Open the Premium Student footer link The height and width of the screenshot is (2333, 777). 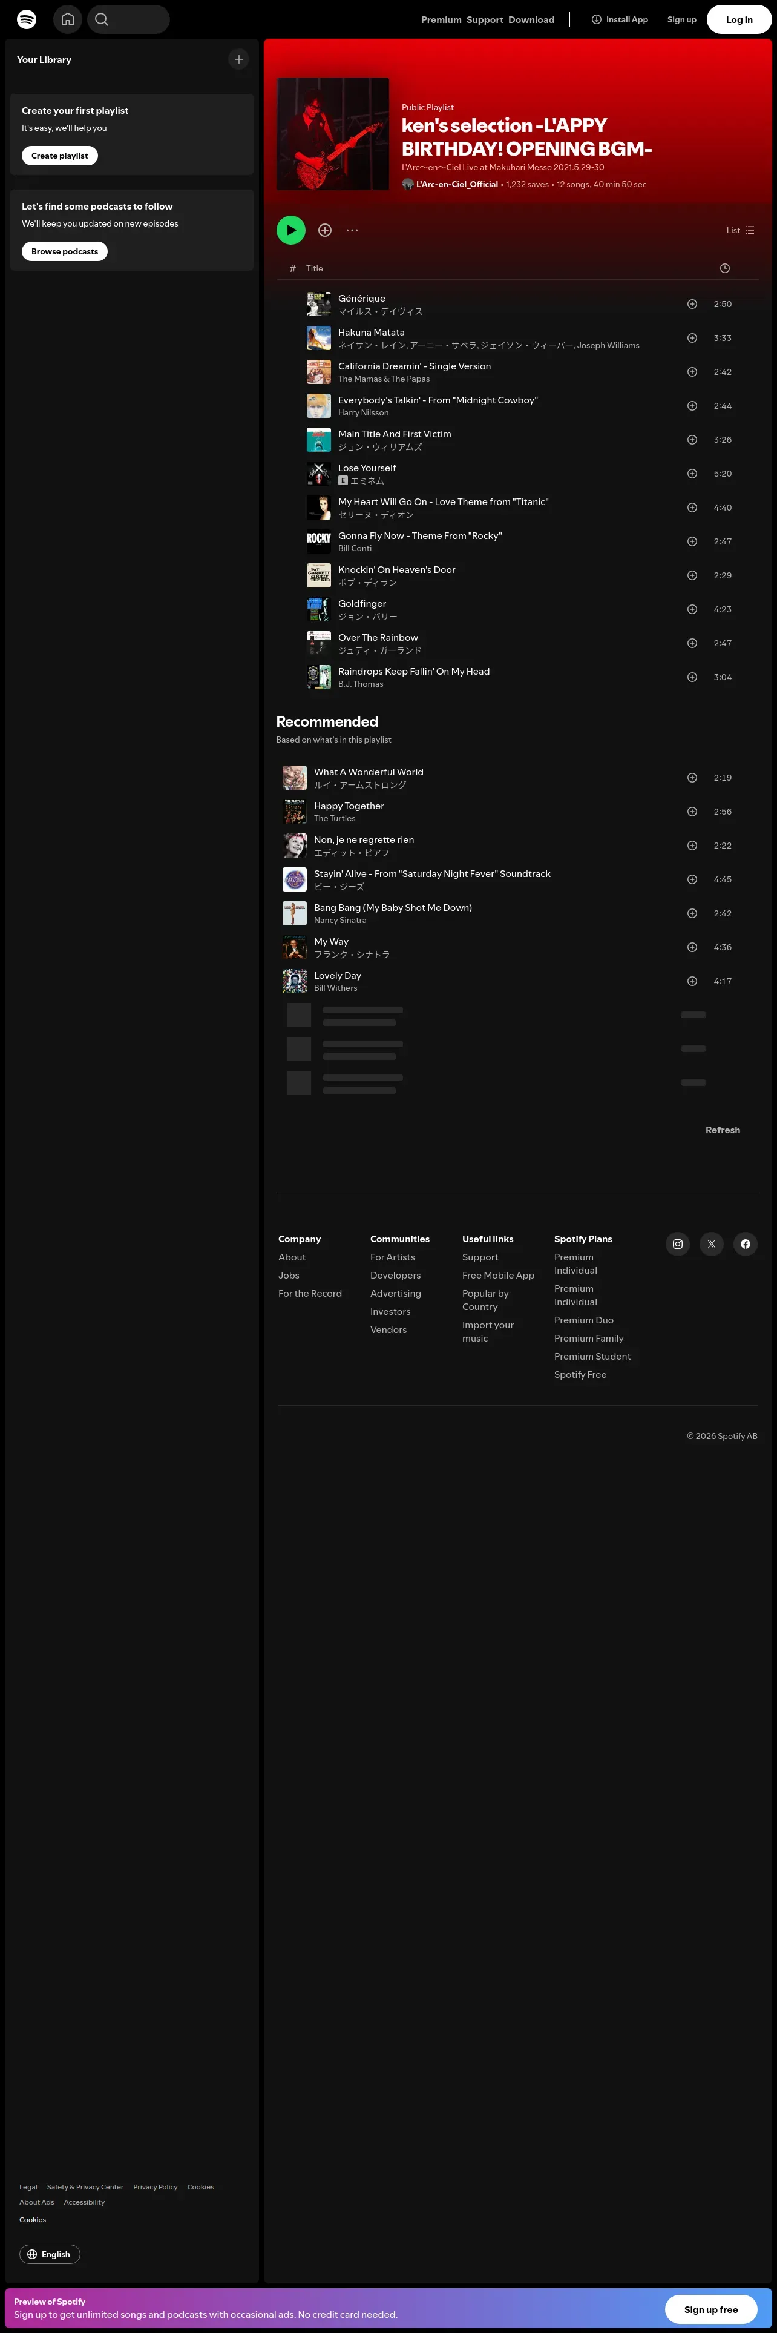(592, 1357)
